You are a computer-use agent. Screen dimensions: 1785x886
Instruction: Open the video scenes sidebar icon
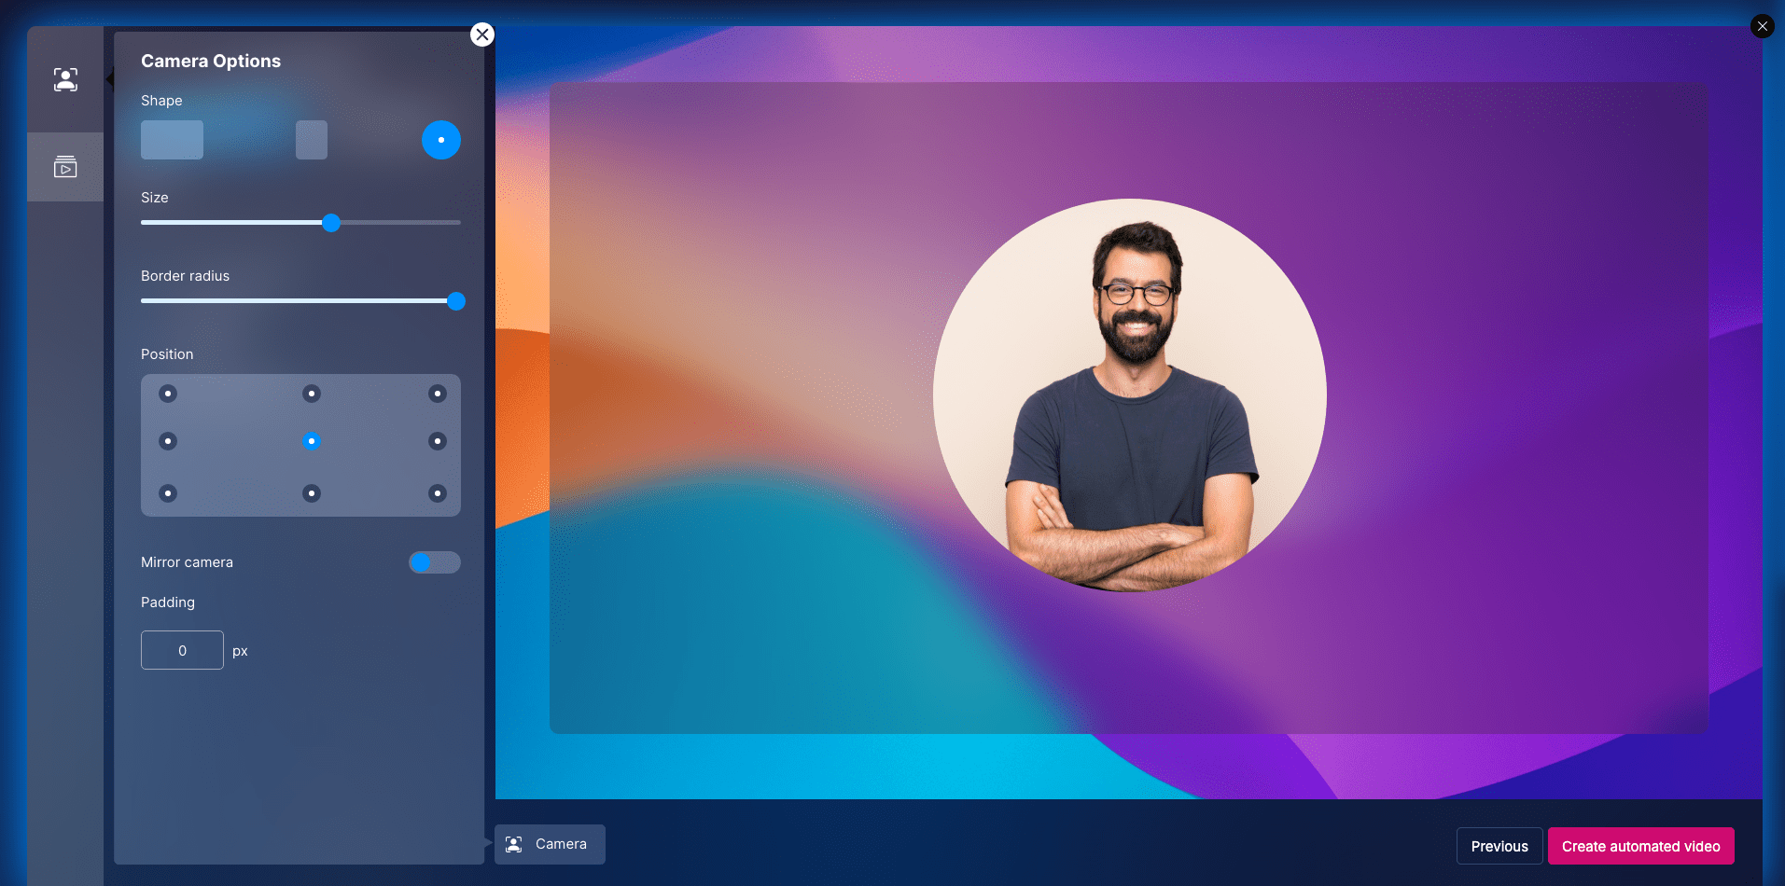65,167
